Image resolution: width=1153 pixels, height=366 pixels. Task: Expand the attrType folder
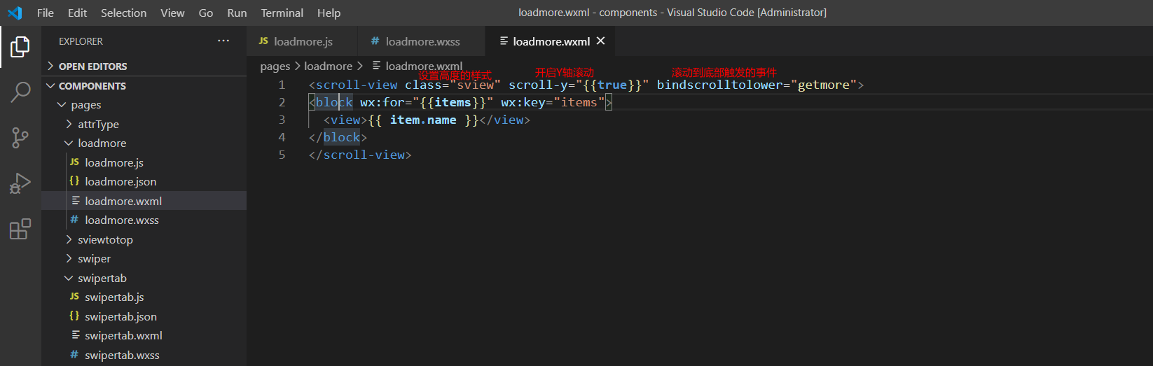coord(69,124)
